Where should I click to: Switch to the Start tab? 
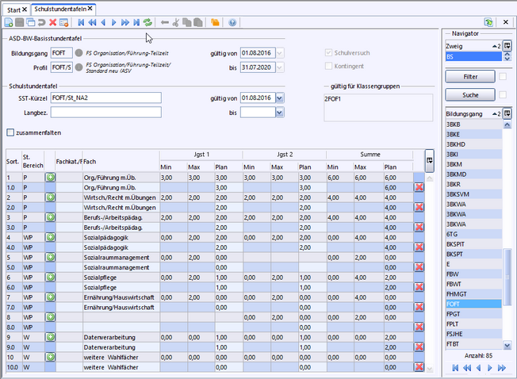15,8
